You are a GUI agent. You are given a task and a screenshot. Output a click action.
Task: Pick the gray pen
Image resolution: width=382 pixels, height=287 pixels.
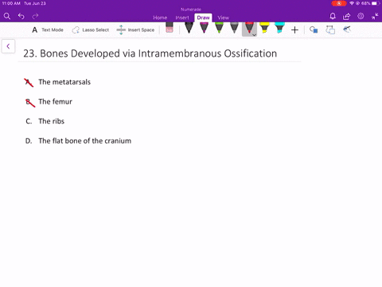[234, 28]
